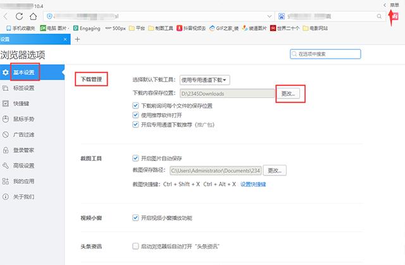Click the Baidu paw search engine icon
This screenshot has height=265, width=405.
(x=281, y=16)
